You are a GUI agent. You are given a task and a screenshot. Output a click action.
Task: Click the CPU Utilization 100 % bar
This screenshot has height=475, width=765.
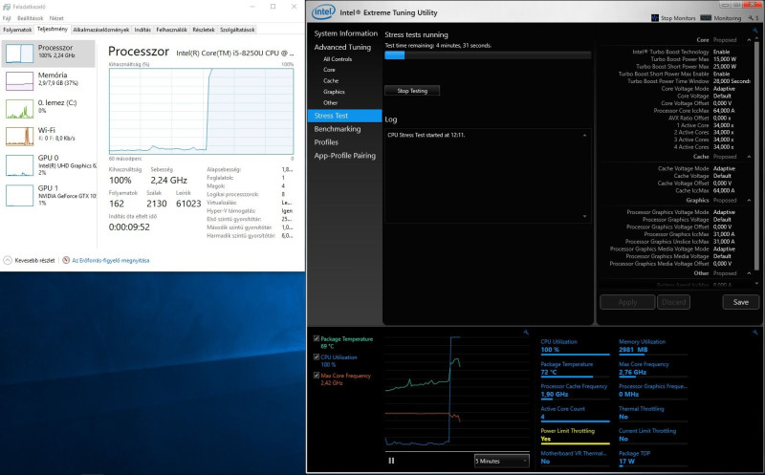click(x=576, y=355)
